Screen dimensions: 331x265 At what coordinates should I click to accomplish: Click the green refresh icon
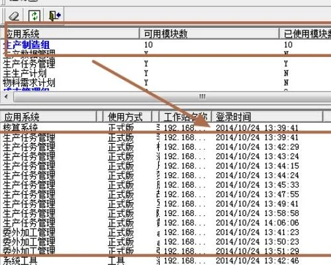point(34,16)
